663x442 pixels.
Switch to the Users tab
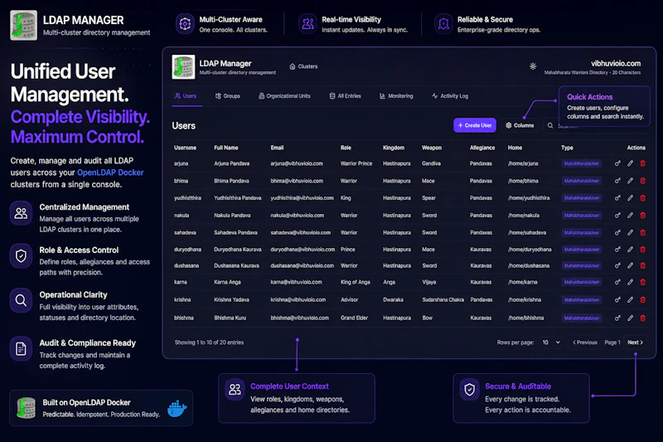click(x=186, y=96)
